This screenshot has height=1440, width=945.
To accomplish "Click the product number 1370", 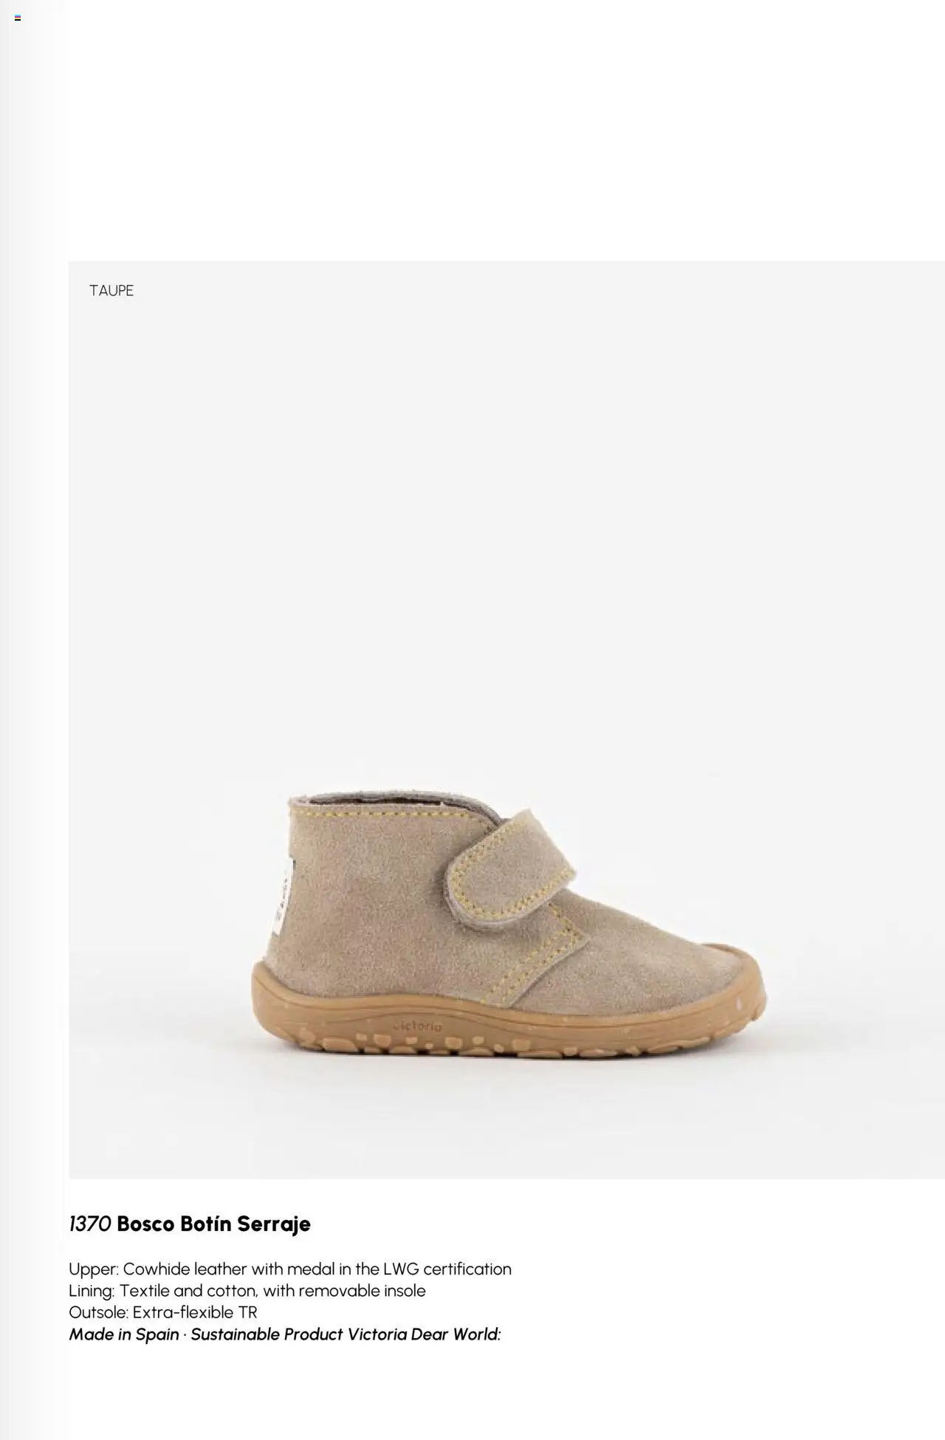I will click(90, 1224).
